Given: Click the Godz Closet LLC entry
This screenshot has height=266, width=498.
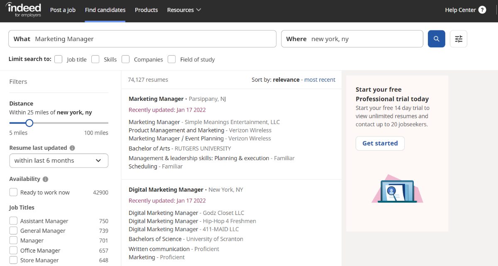Looking at the screenshot, I should coord(224,213).
